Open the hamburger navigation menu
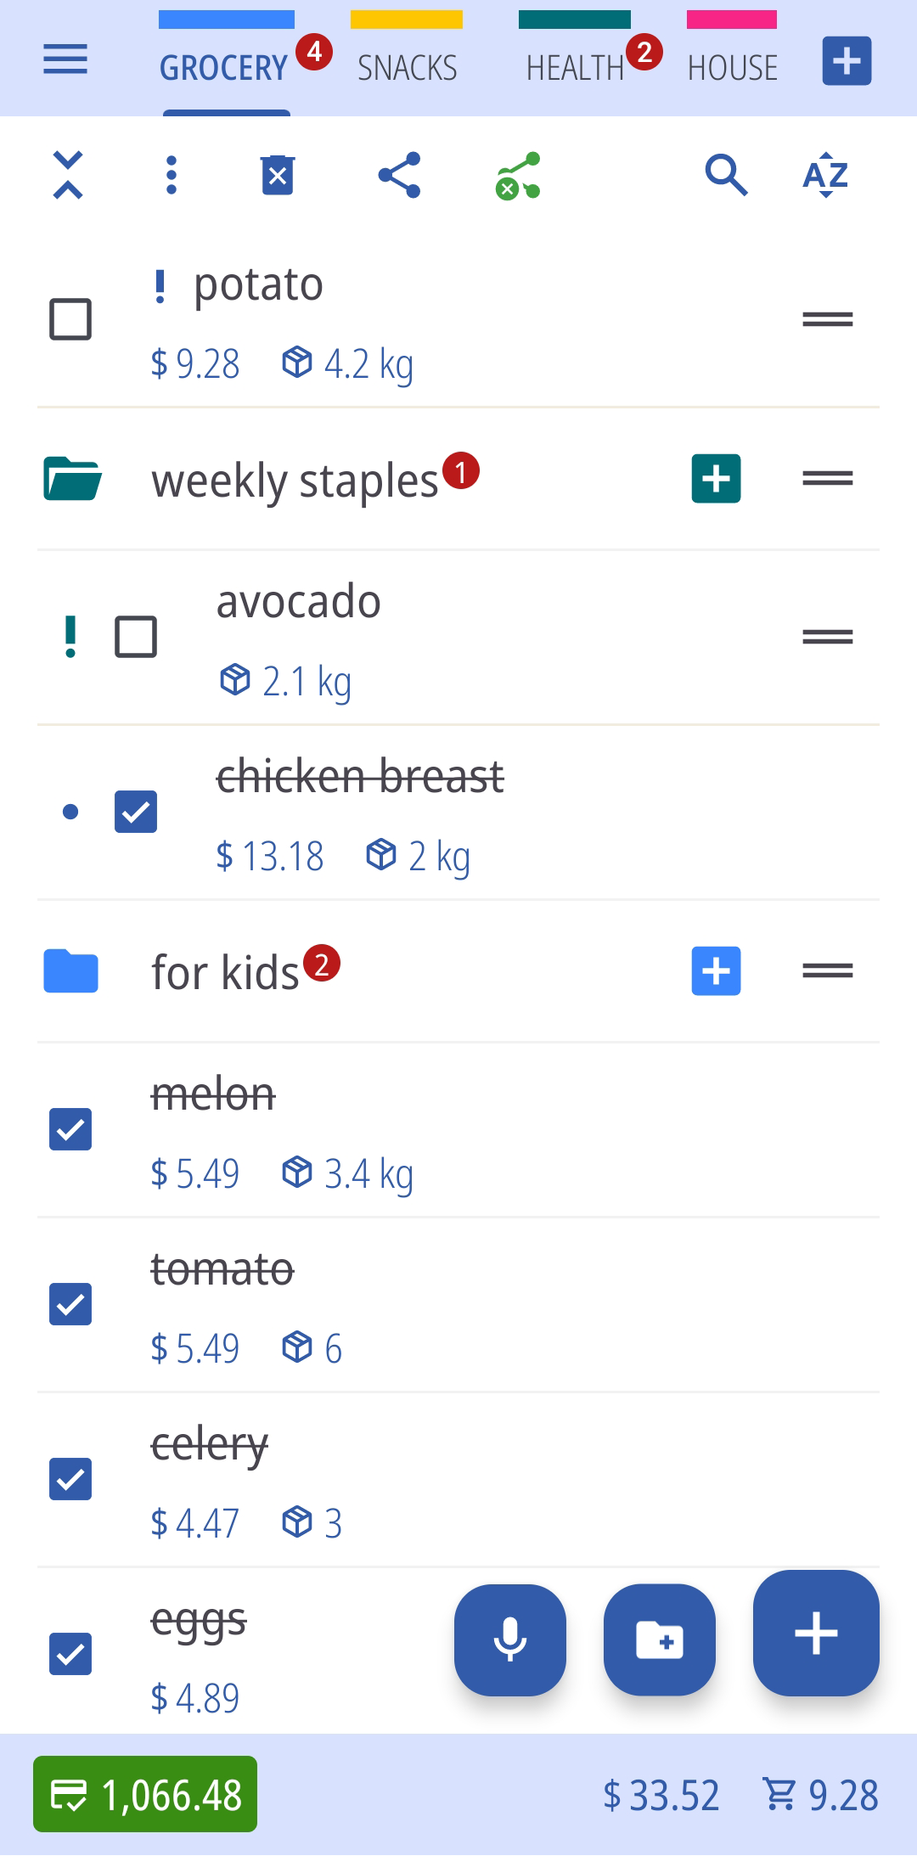The image size is (917, 1856). pos(65,60)
